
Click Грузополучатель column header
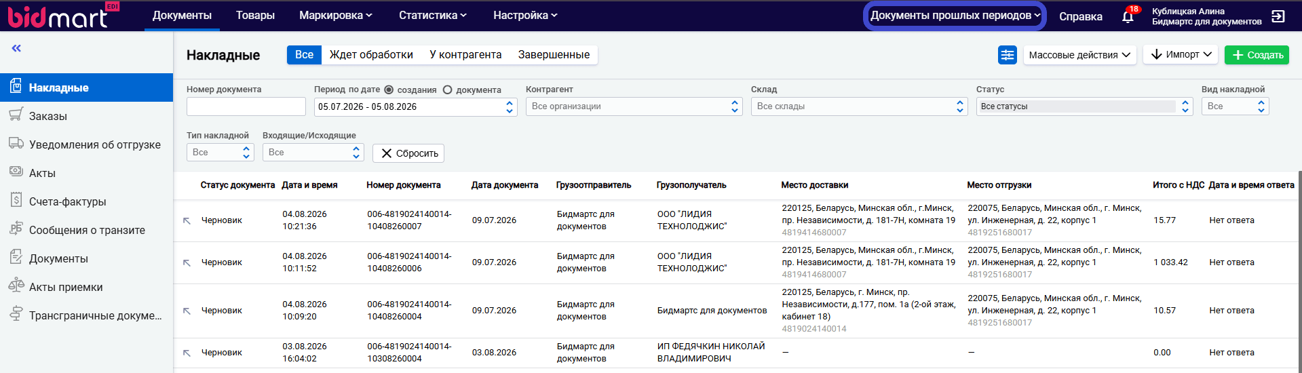coord(691,185)
